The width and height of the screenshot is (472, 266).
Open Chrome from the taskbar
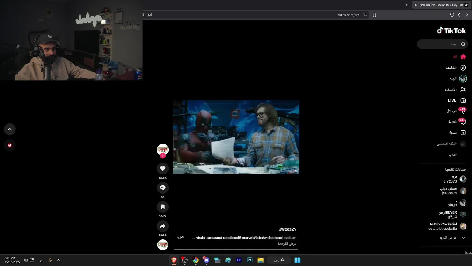point(195,260)
